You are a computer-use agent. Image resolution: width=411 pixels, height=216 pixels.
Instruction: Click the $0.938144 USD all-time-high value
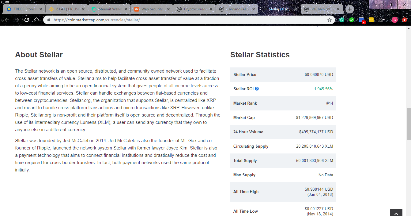click(x=319, y=189)
